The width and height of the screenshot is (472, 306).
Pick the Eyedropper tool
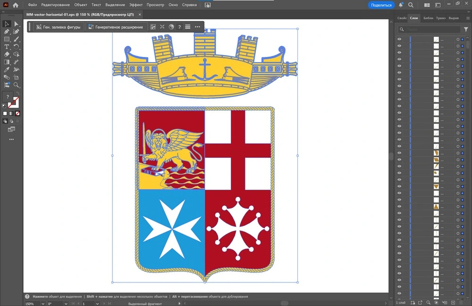tap(7, 70)
